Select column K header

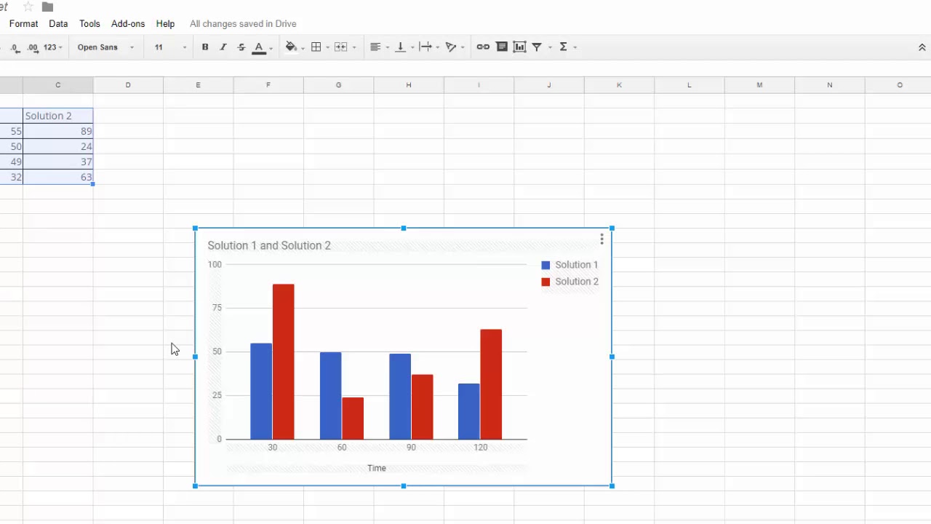tap(619, 85)
